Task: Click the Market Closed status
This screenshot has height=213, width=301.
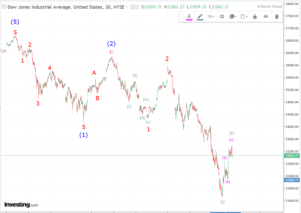Action: pyautogui.click(x=270, y=6)
